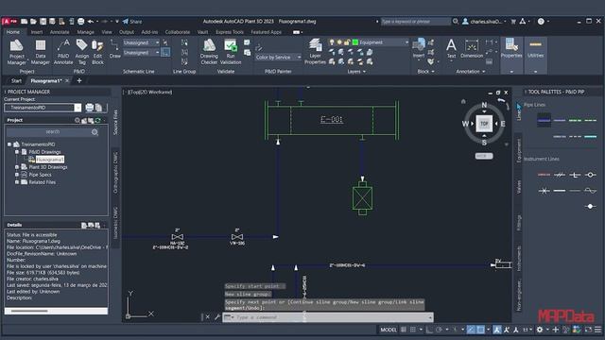Select the Fluxograma1 drawing in project tree
605x340 pixels.
coord(50,160)
